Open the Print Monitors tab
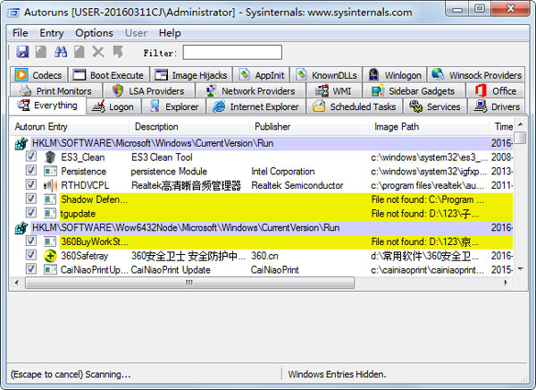Viewport: 536px width, 390px height. coord(56,90)
